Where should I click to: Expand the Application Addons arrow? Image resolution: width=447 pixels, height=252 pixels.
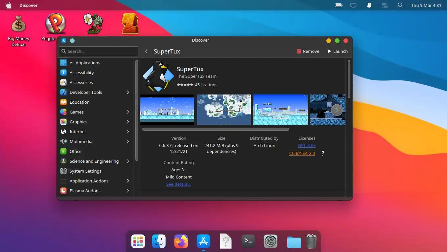coord(128,181)
